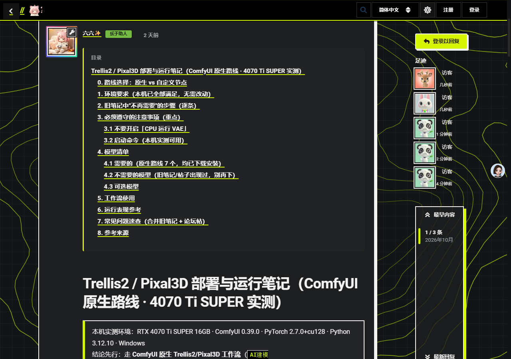Open the search magnifier icon

363,10
